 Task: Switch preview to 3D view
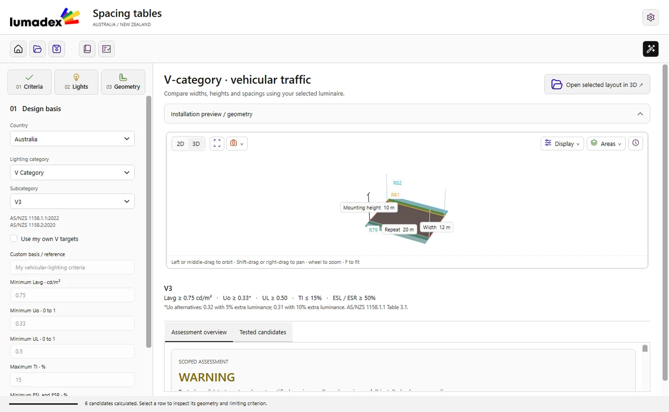(196, 144)
